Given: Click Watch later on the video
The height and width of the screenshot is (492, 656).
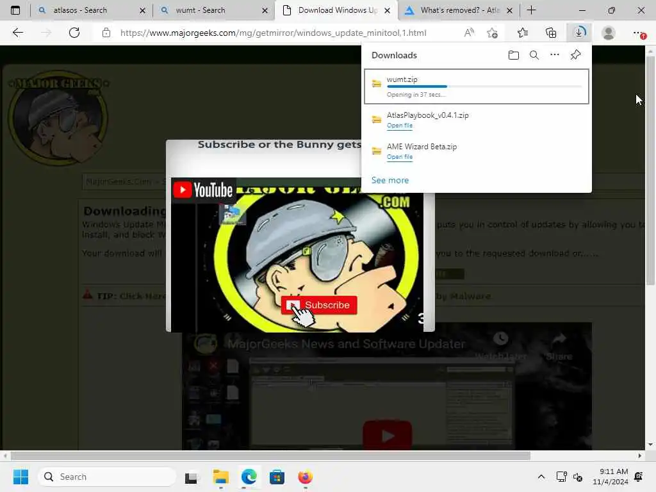Looking at the screenshot, I should (x=501, y=347).
